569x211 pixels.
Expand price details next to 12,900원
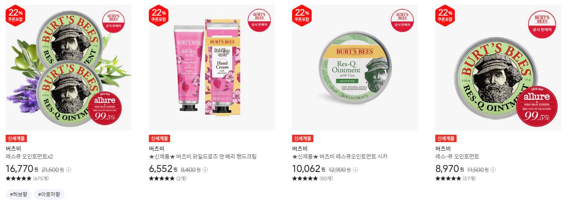[355, 170]
